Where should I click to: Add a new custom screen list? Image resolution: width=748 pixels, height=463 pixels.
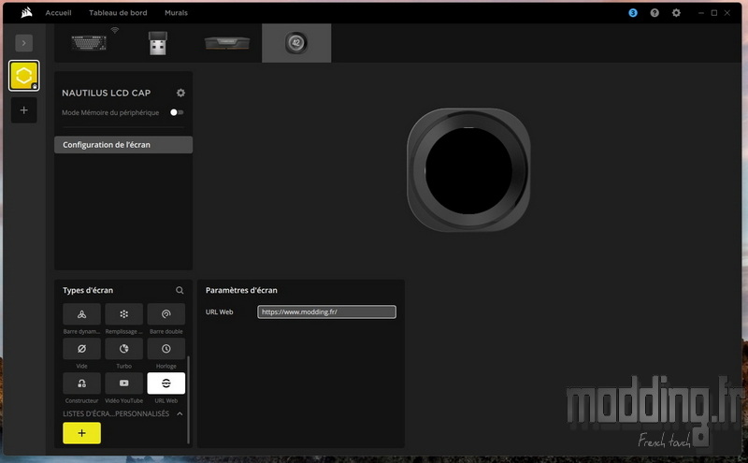pyautogui.click(x=81, y=433)
